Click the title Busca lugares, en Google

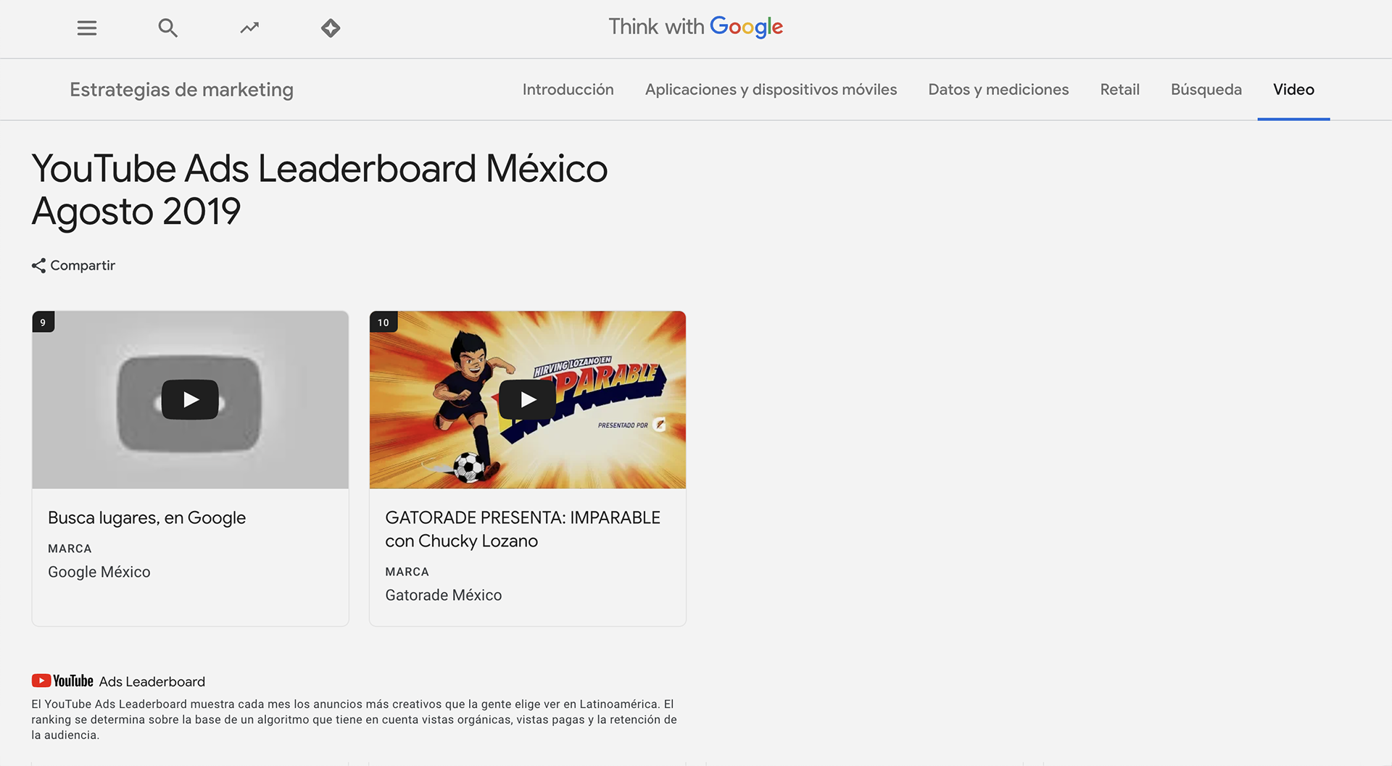pyautogui.click(x=146, y=518)
